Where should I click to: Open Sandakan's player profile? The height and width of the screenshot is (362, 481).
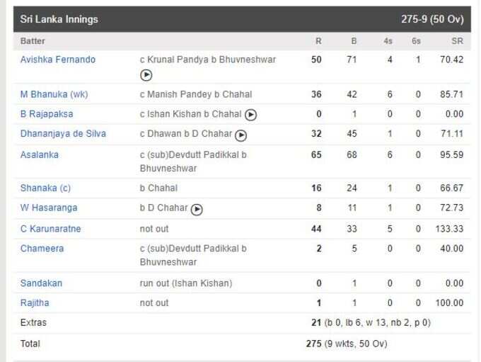tap(41, 283)
